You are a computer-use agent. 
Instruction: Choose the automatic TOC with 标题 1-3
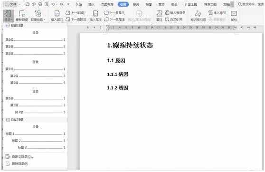(35, 138)
